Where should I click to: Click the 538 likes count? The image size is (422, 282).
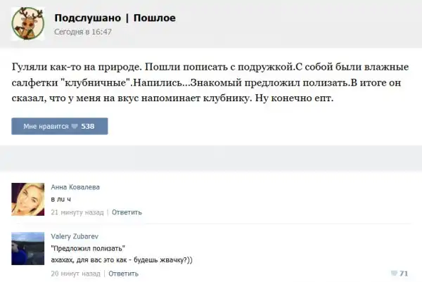[x=88, y=127]
